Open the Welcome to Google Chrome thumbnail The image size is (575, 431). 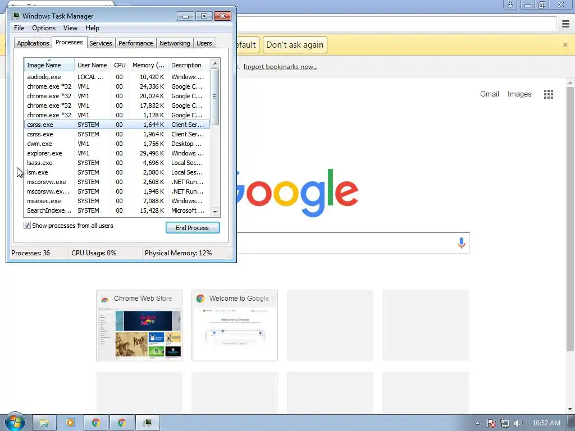[x=234, y=325]
